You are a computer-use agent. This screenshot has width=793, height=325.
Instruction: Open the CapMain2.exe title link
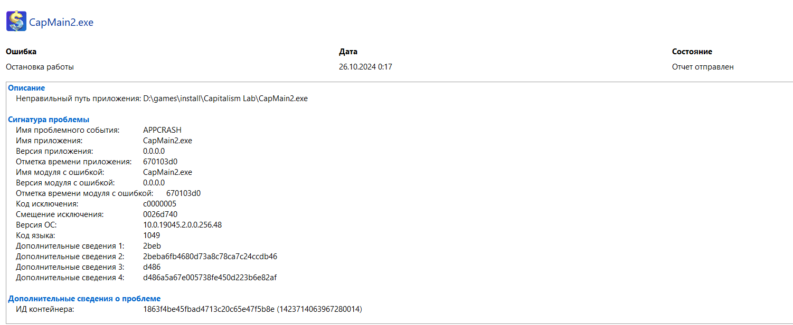point(61,22)
